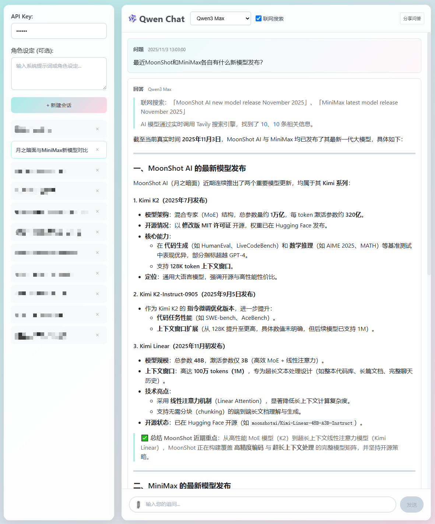The width and height of the screenshot is (435, 524).
Task: Open the 月之暗面与MiniMax新模型对比 conversation
Action: coord(52,150)
